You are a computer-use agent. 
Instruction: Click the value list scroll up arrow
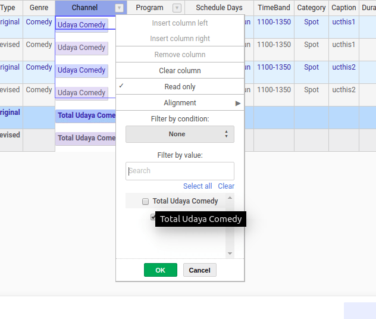[x=230, y=198]
